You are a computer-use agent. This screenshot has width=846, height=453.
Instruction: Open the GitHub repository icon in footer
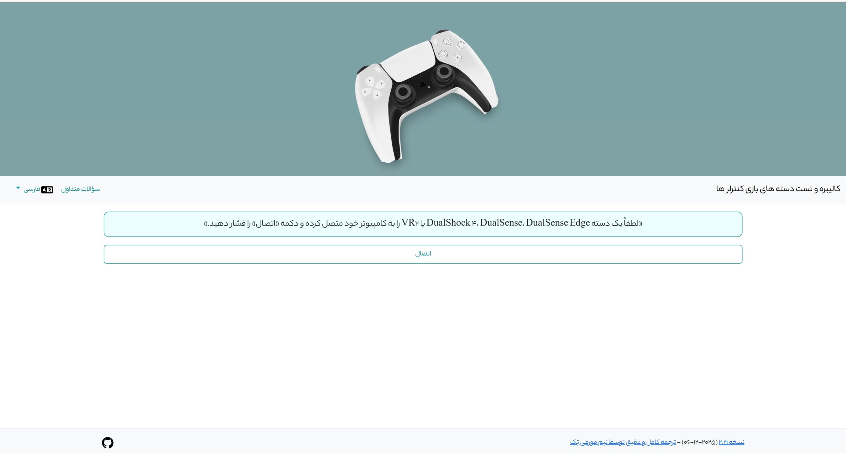pyautogui.click(x=107, y=442)
